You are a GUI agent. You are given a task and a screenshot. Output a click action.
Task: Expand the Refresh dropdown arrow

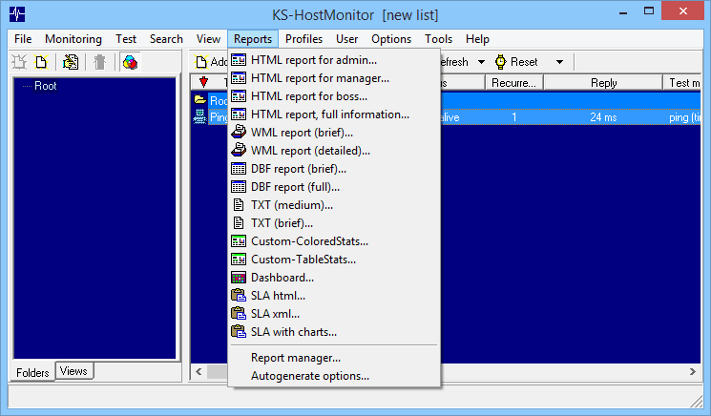pyautogui.click(x=481, y=62)
